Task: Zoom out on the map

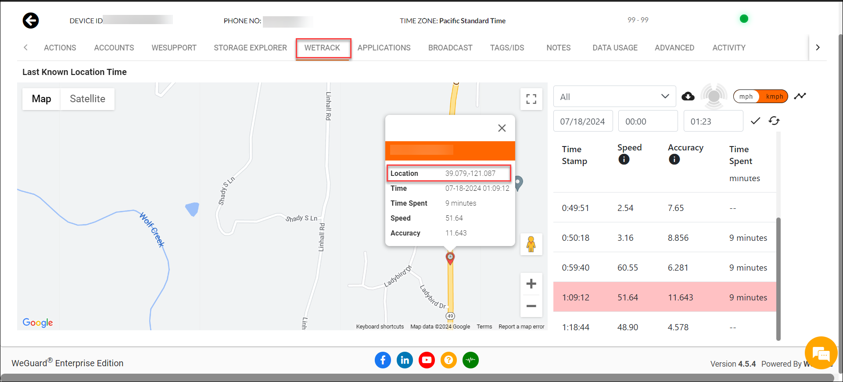Action: [x=531, y=306]
